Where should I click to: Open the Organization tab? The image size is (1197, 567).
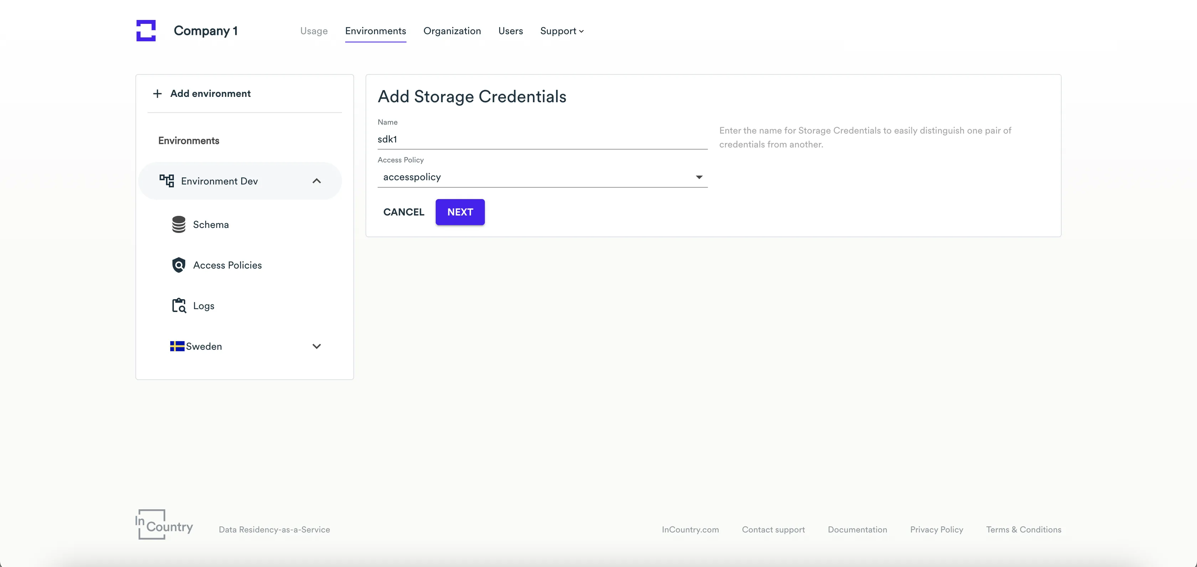(452, 31)
